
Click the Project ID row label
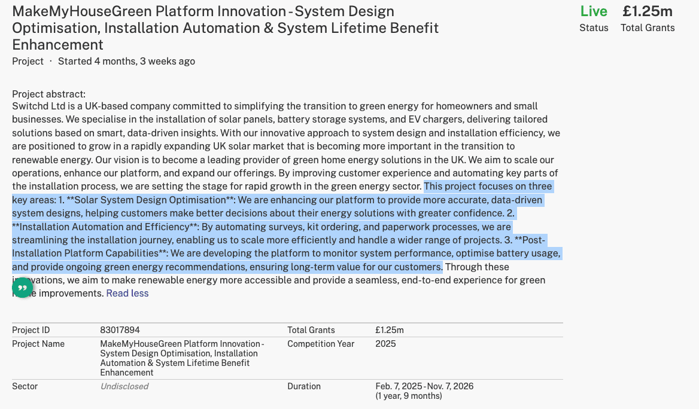[x=31, y=330]
